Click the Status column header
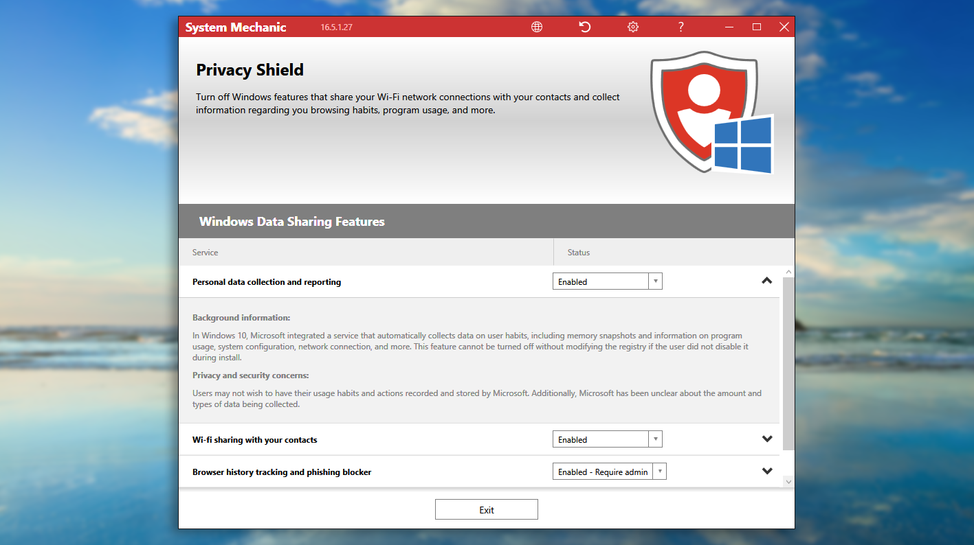Viewport: 974px width, 545px height. click(674, 252)
